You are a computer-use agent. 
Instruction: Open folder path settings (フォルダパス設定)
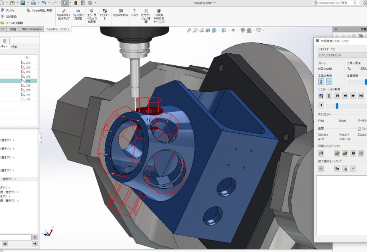pyautogui.click(x=78, y=14)
